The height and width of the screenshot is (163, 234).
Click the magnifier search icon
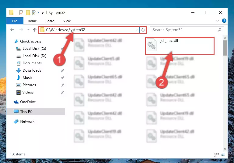[x=219, y=30]
